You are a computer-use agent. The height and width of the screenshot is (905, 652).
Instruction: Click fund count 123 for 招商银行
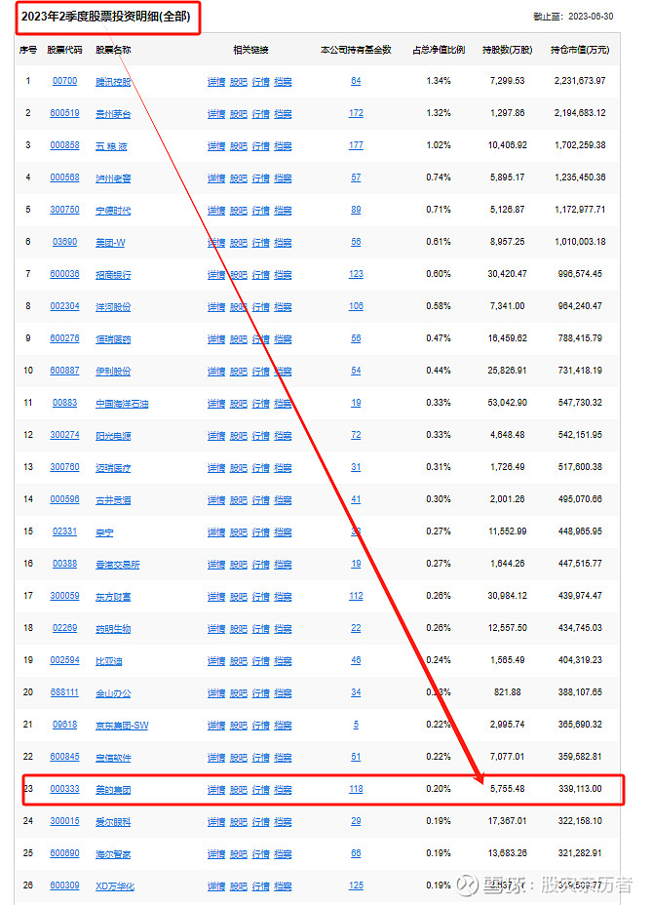[x=356, y=275]
